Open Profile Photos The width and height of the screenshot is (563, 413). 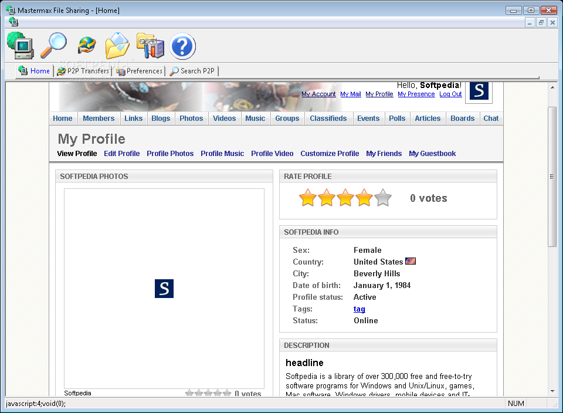(x=170, y=153)
